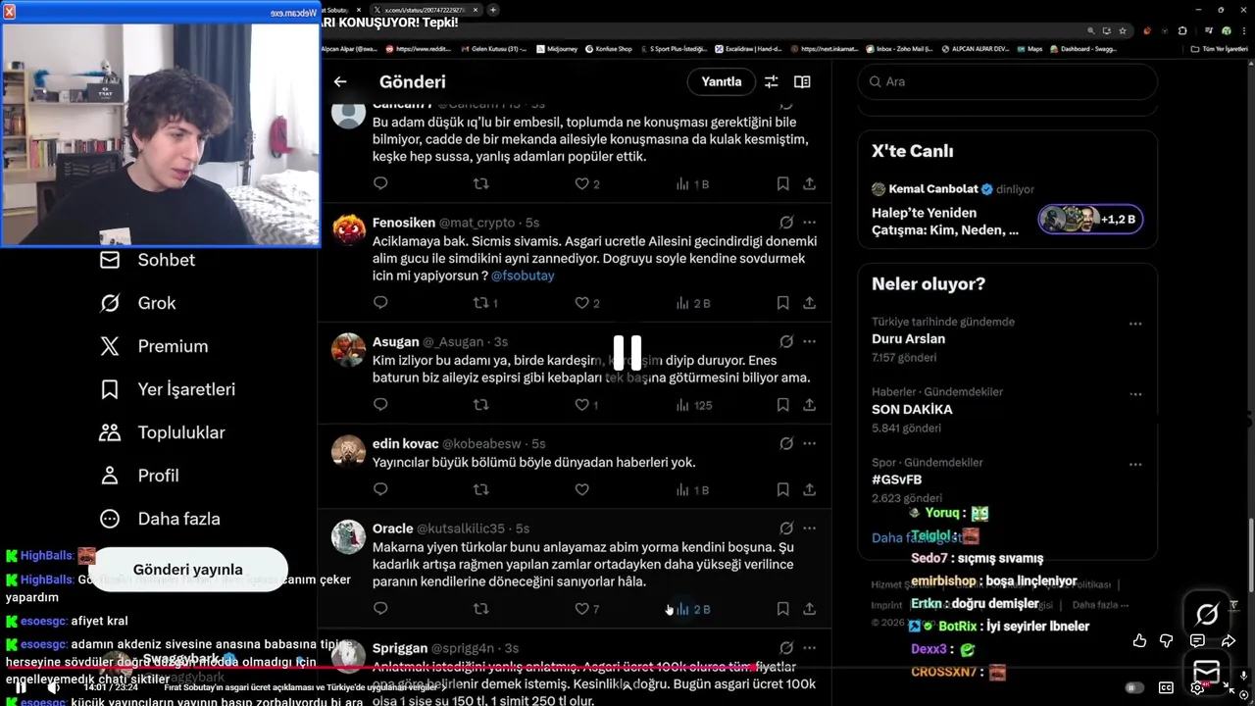Retweet edin kovac's tweet

[480, 489]
